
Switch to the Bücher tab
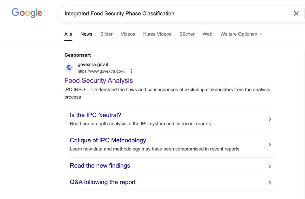[x=187, y=34]
